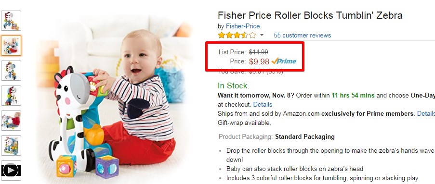Play the product video thumbnail

click(11, 171)
